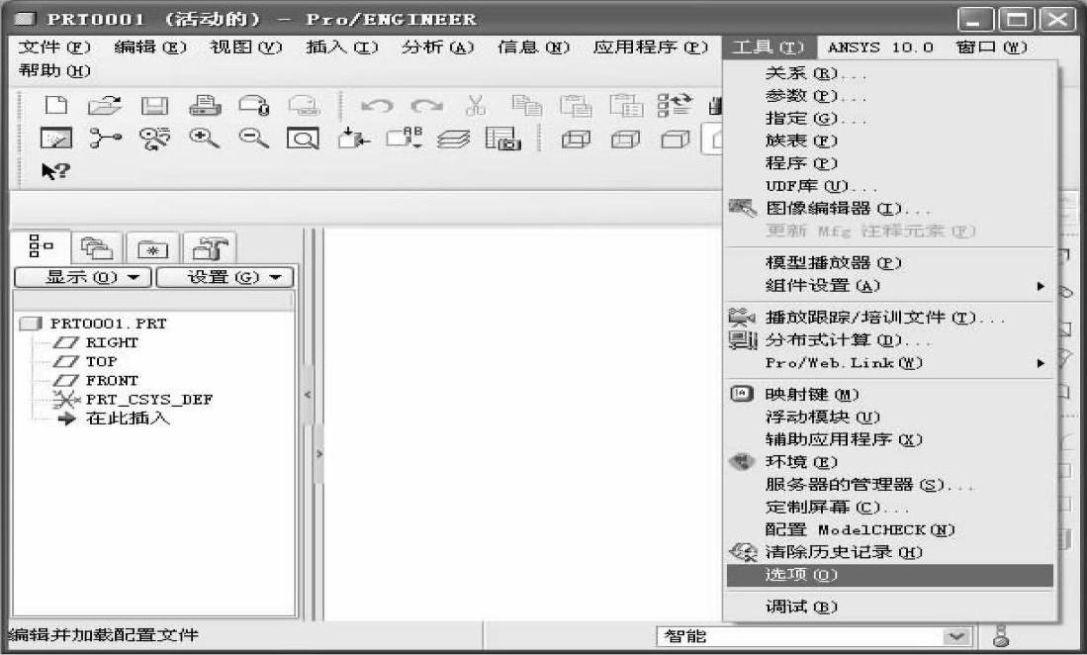Expand the 组件设置(A) submenu

tap(889, 286)
